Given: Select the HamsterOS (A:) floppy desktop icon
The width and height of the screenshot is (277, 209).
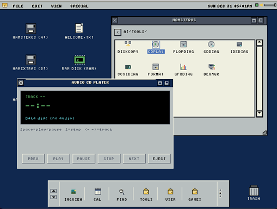Looking at the screenshot, I should pos(30,31).
